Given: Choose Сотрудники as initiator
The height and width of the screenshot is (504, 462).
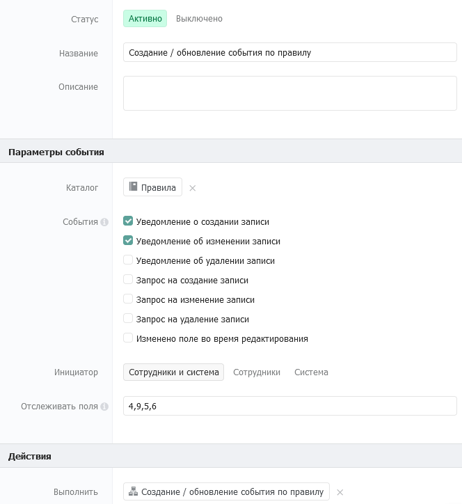Looking at the screenshot, I should click(x=257, y=372).
